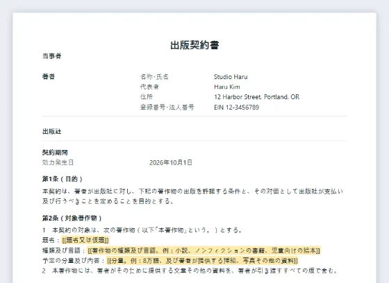The image size is (389, 283).
Task: Click the 名称·氏名 field label
Action: [x=154, y=76]
